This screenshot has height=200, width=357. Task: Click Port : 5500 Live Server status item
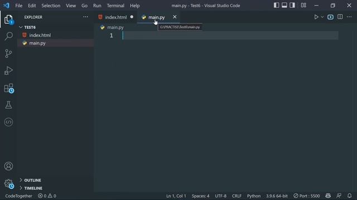(x=306, y=196)
